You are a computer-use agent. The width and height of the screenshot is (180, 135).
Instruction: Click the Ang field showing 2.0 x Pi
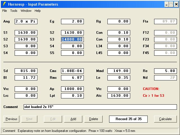point(26,21)
